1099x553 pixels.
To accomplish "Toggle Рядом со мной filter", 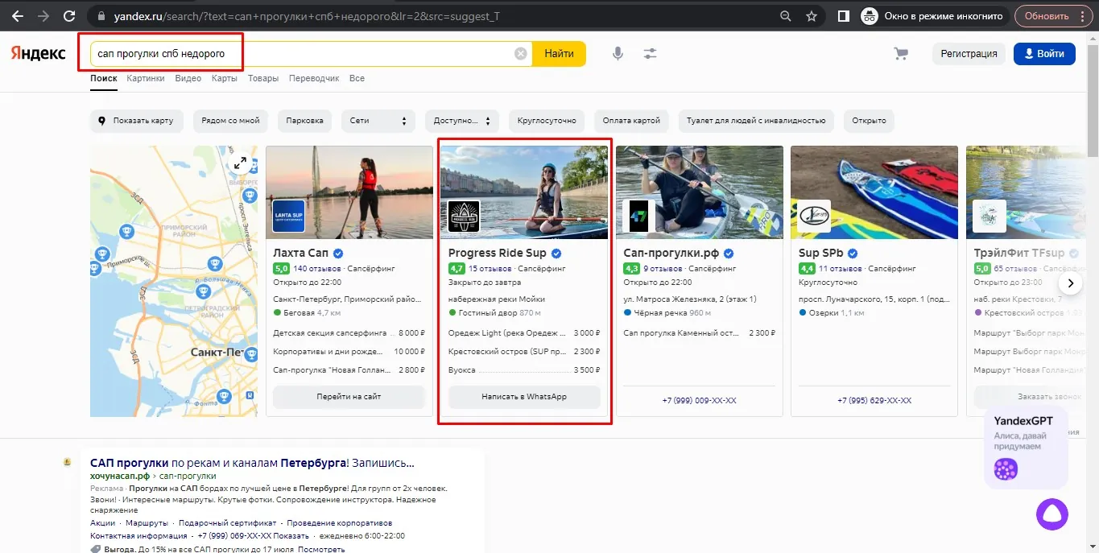I will (x=231, y=121).
